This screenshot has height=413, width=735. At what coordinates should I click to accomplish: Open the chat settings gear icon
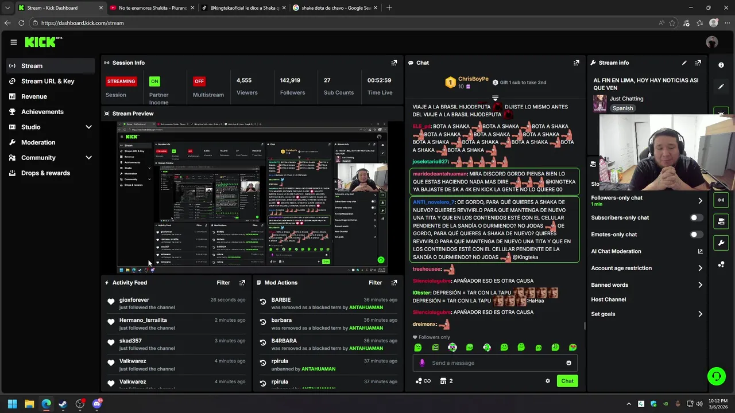(x=547, y=381)
